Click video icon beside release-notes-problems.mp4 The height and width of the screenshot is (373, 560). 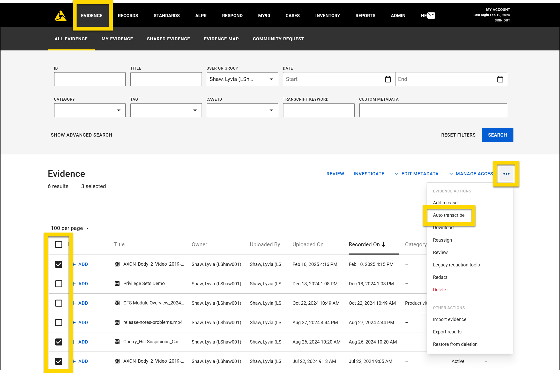click(x=117, y=322)
